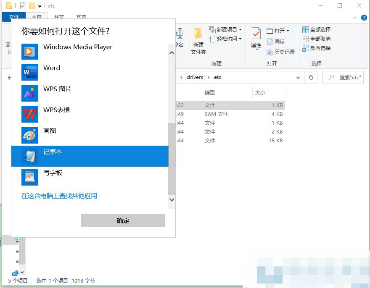Create a new folder with 新建文件夹
The height and width of the screenshot is (288, 370).
point(198,41)
